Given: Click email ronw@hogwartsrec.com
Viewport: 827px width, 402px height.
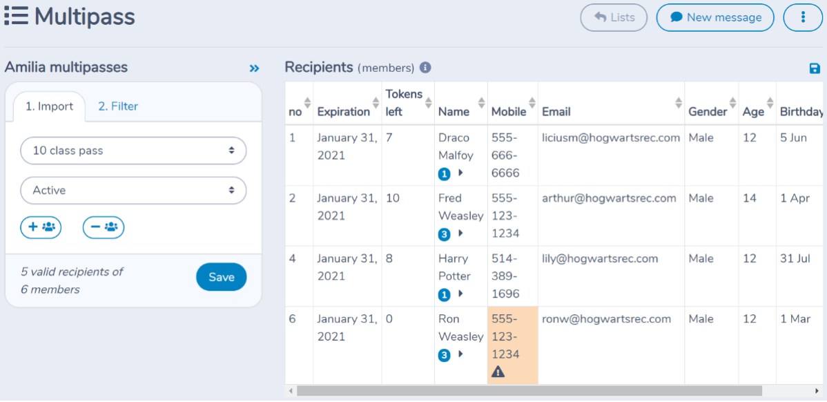Looking at the screenshot, I should [x=607, y=319].
